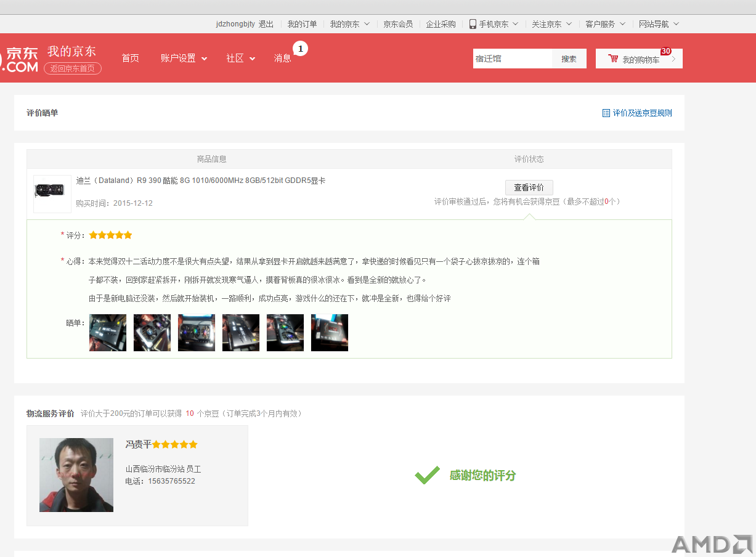756x557 pixels.
Task: Click the 返回京东首页 button
Action: coord(73,68)
